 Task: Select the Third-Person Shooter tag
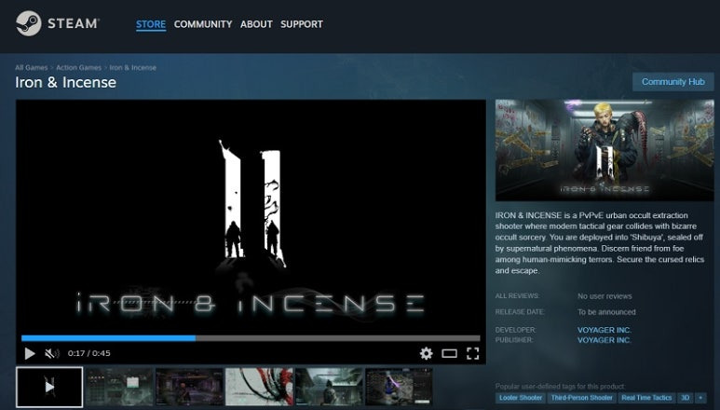582,398
